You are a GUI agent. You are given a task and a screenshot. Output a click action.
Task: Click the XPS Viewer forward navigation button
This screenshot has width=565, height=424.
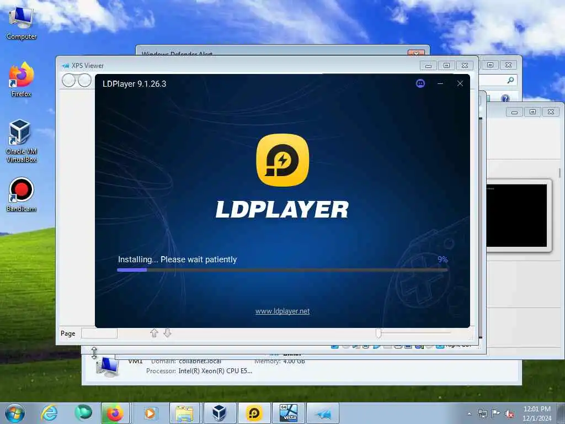pos(84,81)
